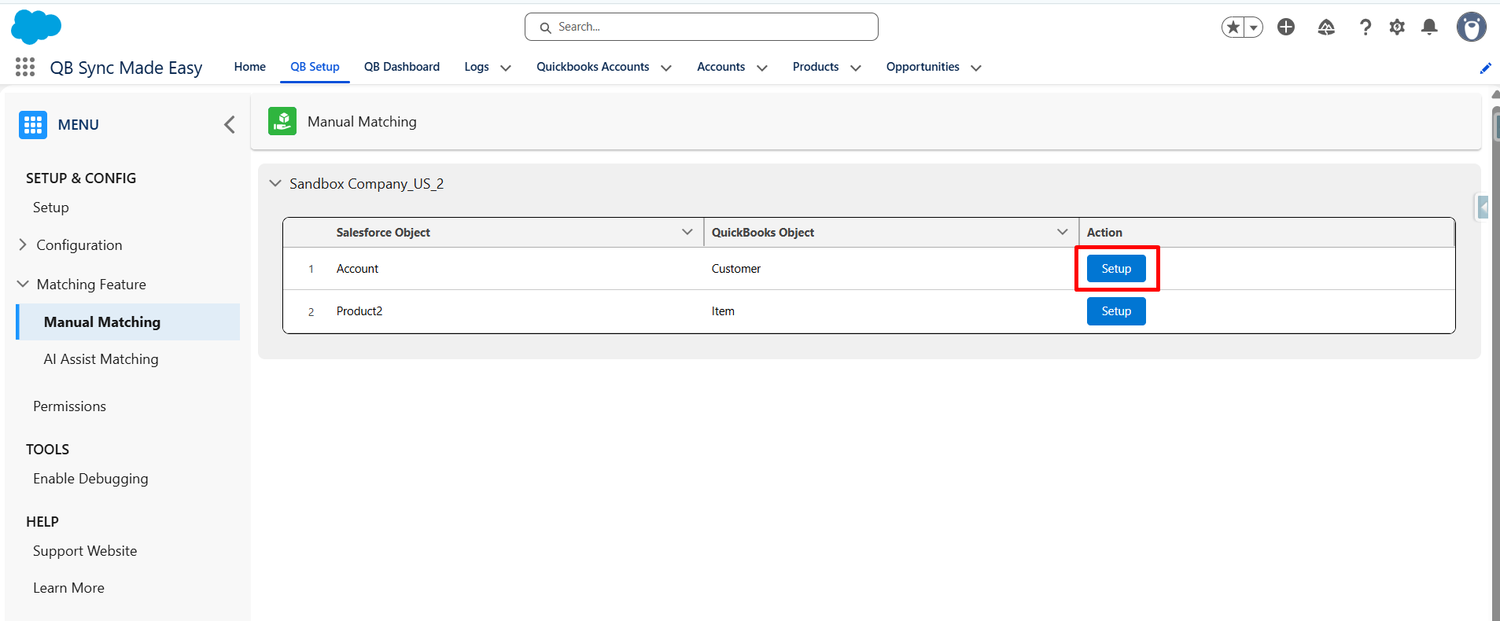
Task: Select the Customer cell in the table
Action: click(736, 269)
